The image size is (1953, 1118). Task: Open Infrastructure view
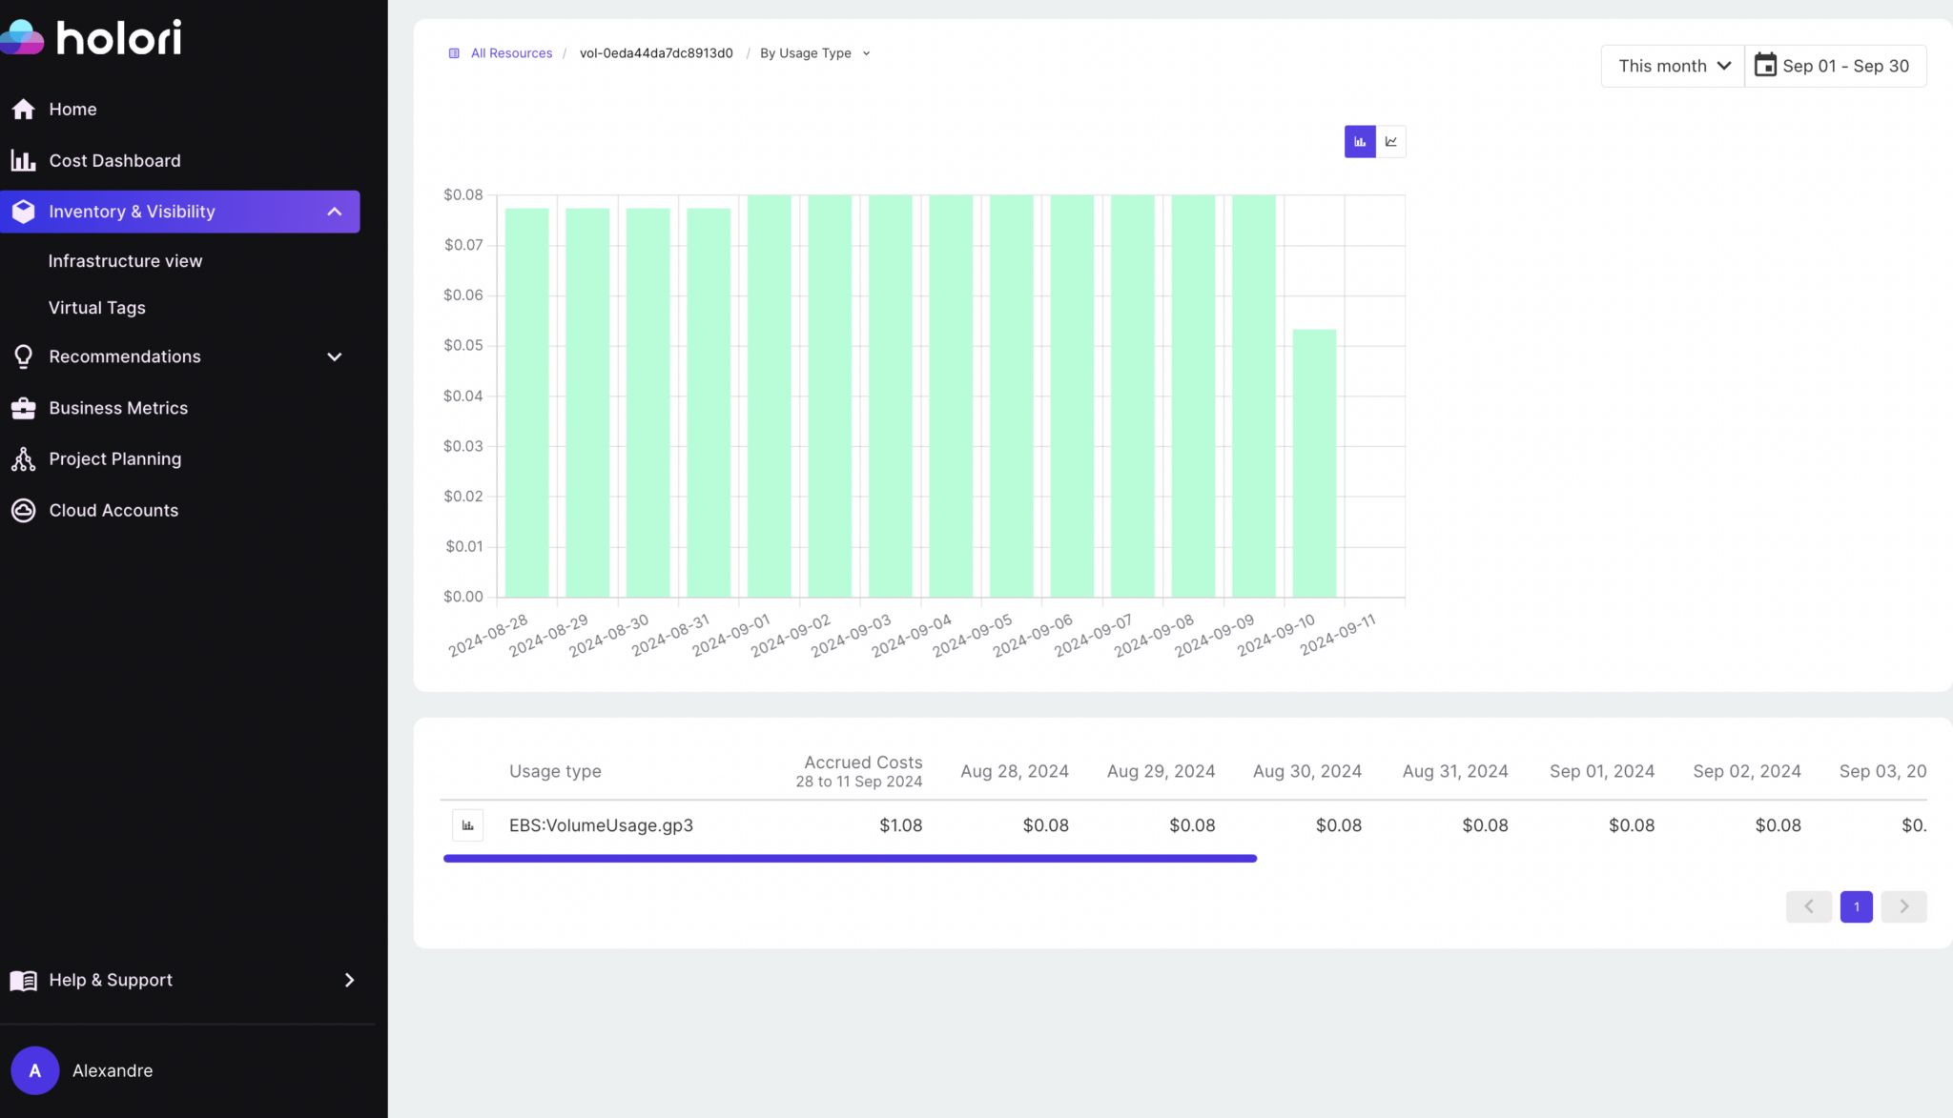125,261
